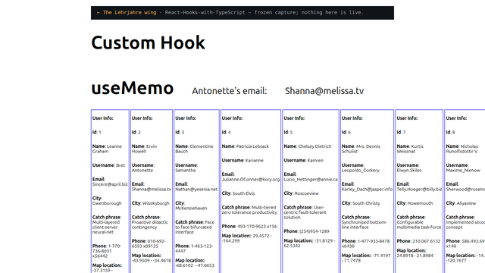485x273 pixels.
Task: Click username 'Antonette' in card 2
Action: point(142,170)
